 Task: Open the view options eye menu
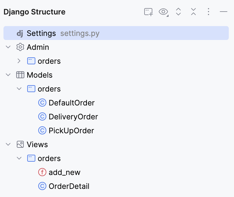[163, 12]
